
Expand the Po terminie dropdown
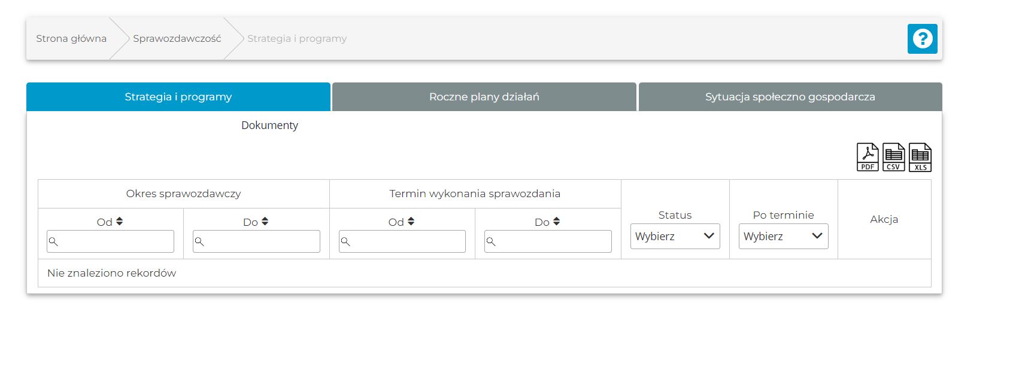(783, 237)
